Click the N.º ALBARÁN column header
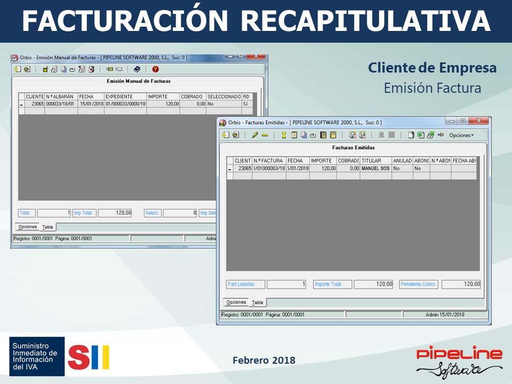 click(61, 97)
